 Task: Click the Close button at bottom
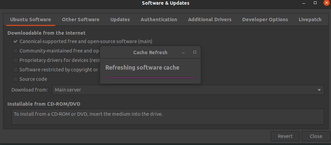[316, 136]
